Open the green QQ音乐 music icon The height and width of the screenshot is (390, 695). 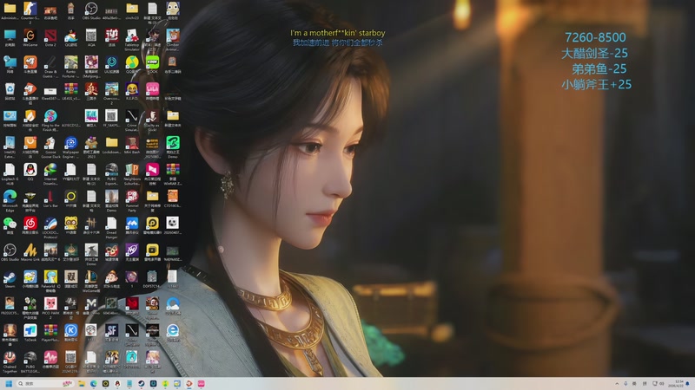coord(132,64)
